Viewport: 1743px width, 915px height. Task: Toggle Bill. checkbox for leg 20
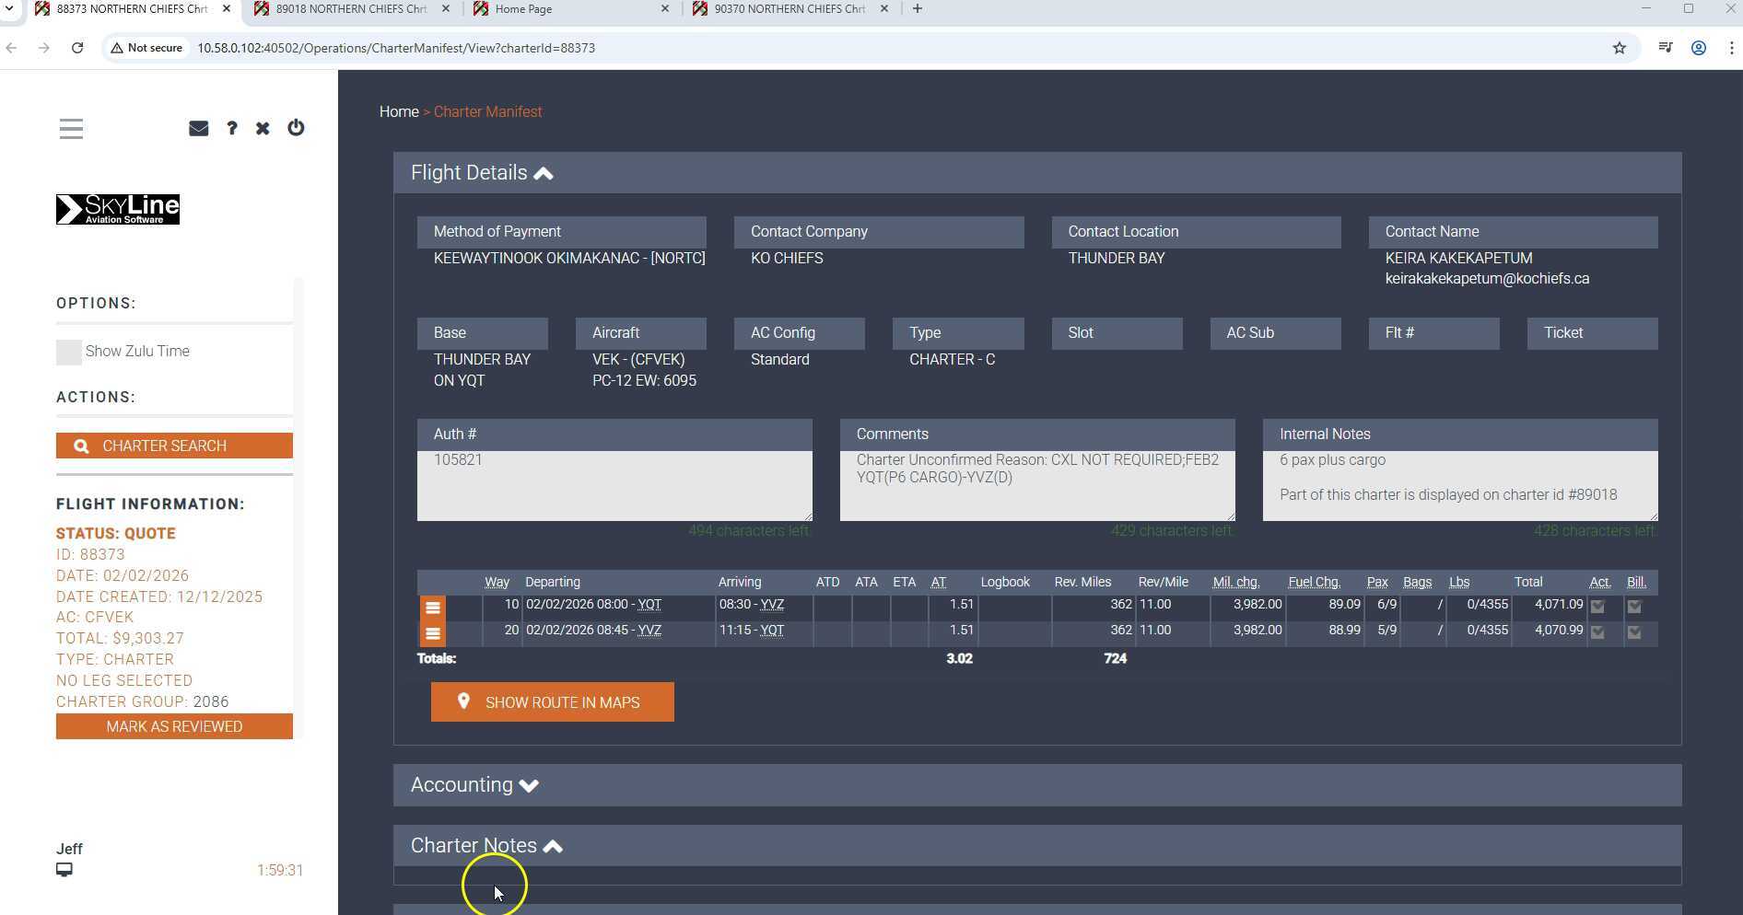pyautogui.click(x=1634, y=632)
